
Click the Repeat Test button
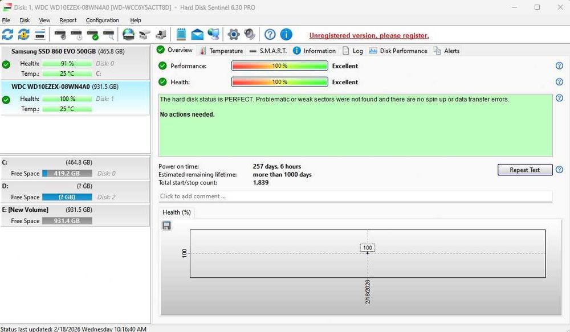click(x=525, y=170)
